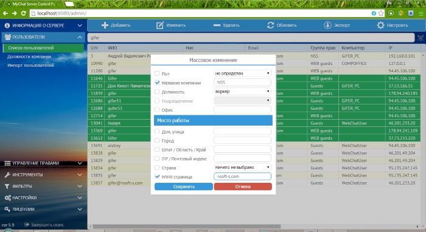Click the Изменить edit pencil icon

(159, 26)
